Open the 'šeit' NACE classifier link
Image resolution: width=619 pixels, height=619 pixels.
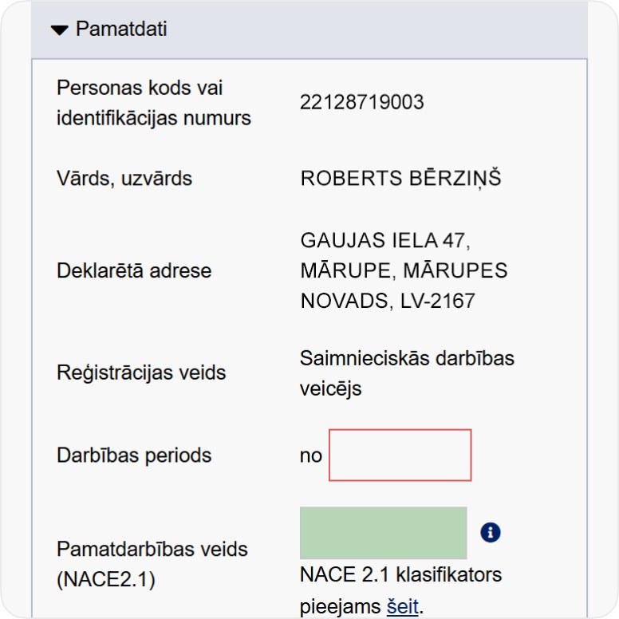402,606
